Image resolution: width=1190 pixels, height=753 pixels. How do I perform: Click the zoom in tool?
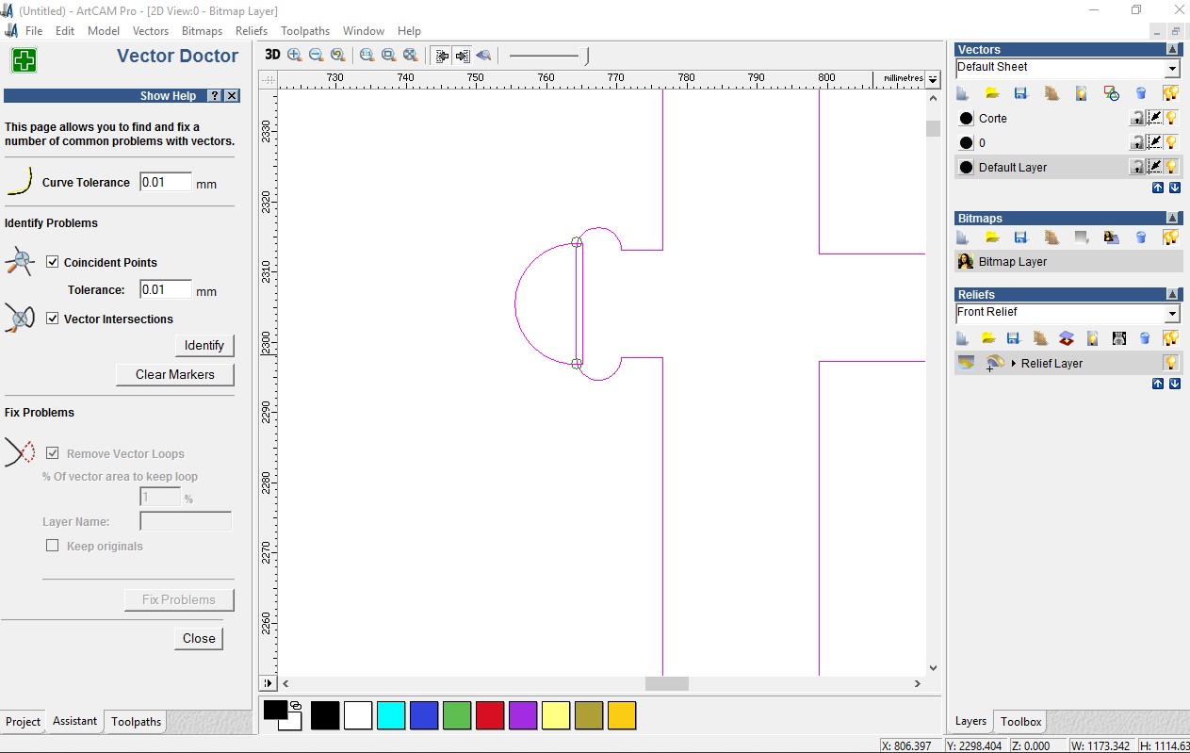[295, 55]
